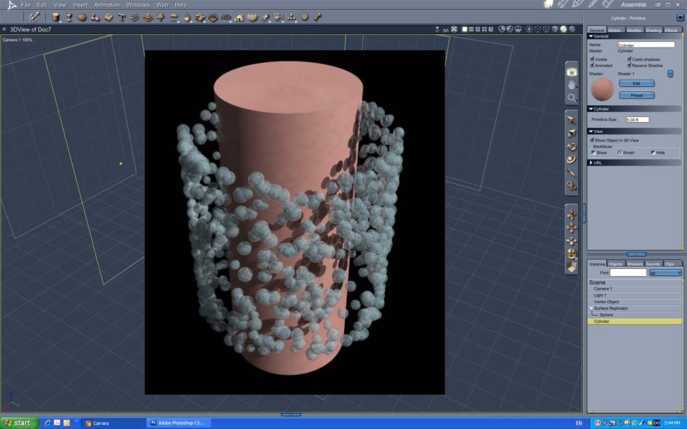
Task: Click the shader Edit button
Action: click(637, 83)
